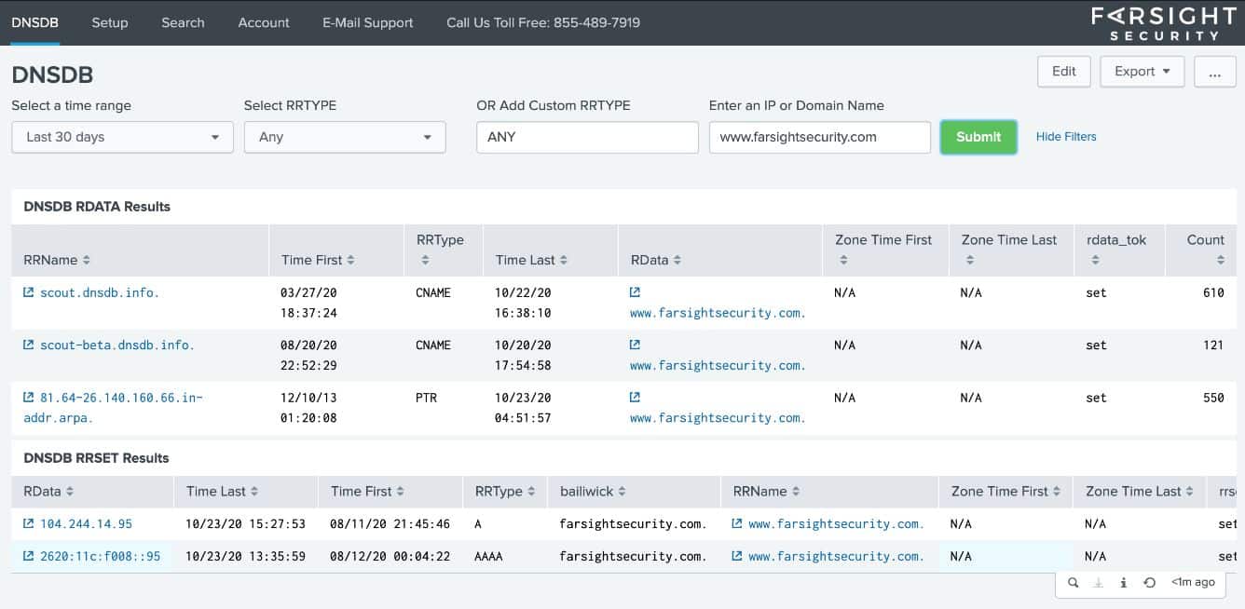This screenshot has height=609, width=1245.
Task: Click the Hide Filters link
Action: pos(1066,137)
